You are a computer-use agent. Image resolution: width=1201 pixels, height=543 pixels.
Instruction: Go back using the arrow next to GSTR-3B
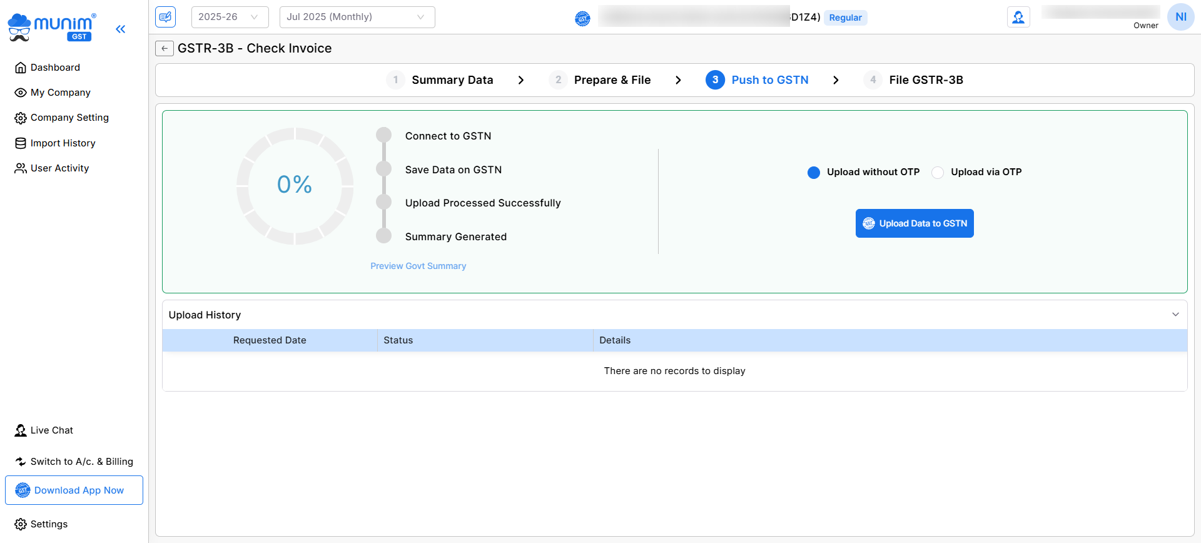[165, 48]
